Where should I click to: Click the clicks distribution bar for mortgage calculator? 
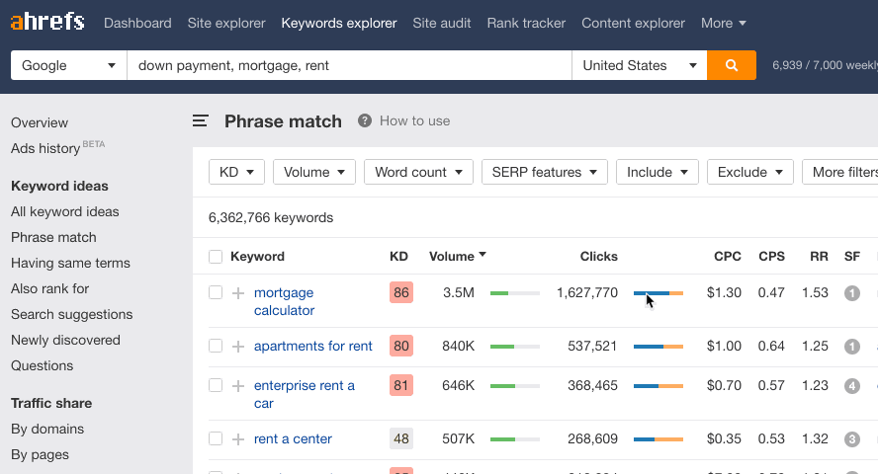(x=658, y=293)
